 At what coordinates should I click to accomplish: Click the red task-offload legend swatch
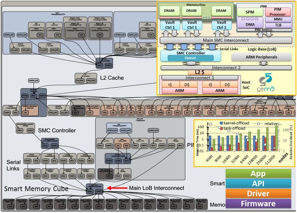(x=221, y=128)
